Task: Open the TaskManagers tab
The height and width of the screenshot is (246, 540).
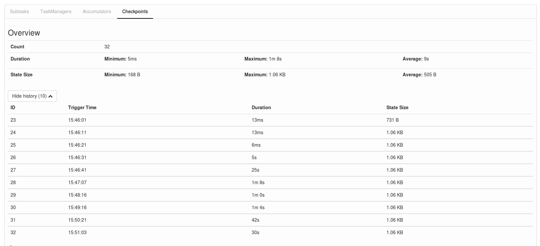Action: pos(56,12)
